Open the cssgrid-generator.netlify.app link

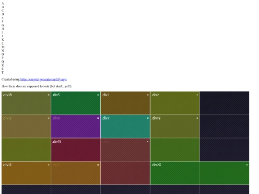(x=44, y=80)
